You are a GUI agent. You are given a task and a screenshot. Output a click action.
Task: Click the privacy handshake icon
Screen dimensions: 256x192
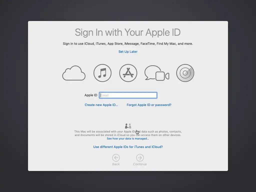[x=128, y=126]
